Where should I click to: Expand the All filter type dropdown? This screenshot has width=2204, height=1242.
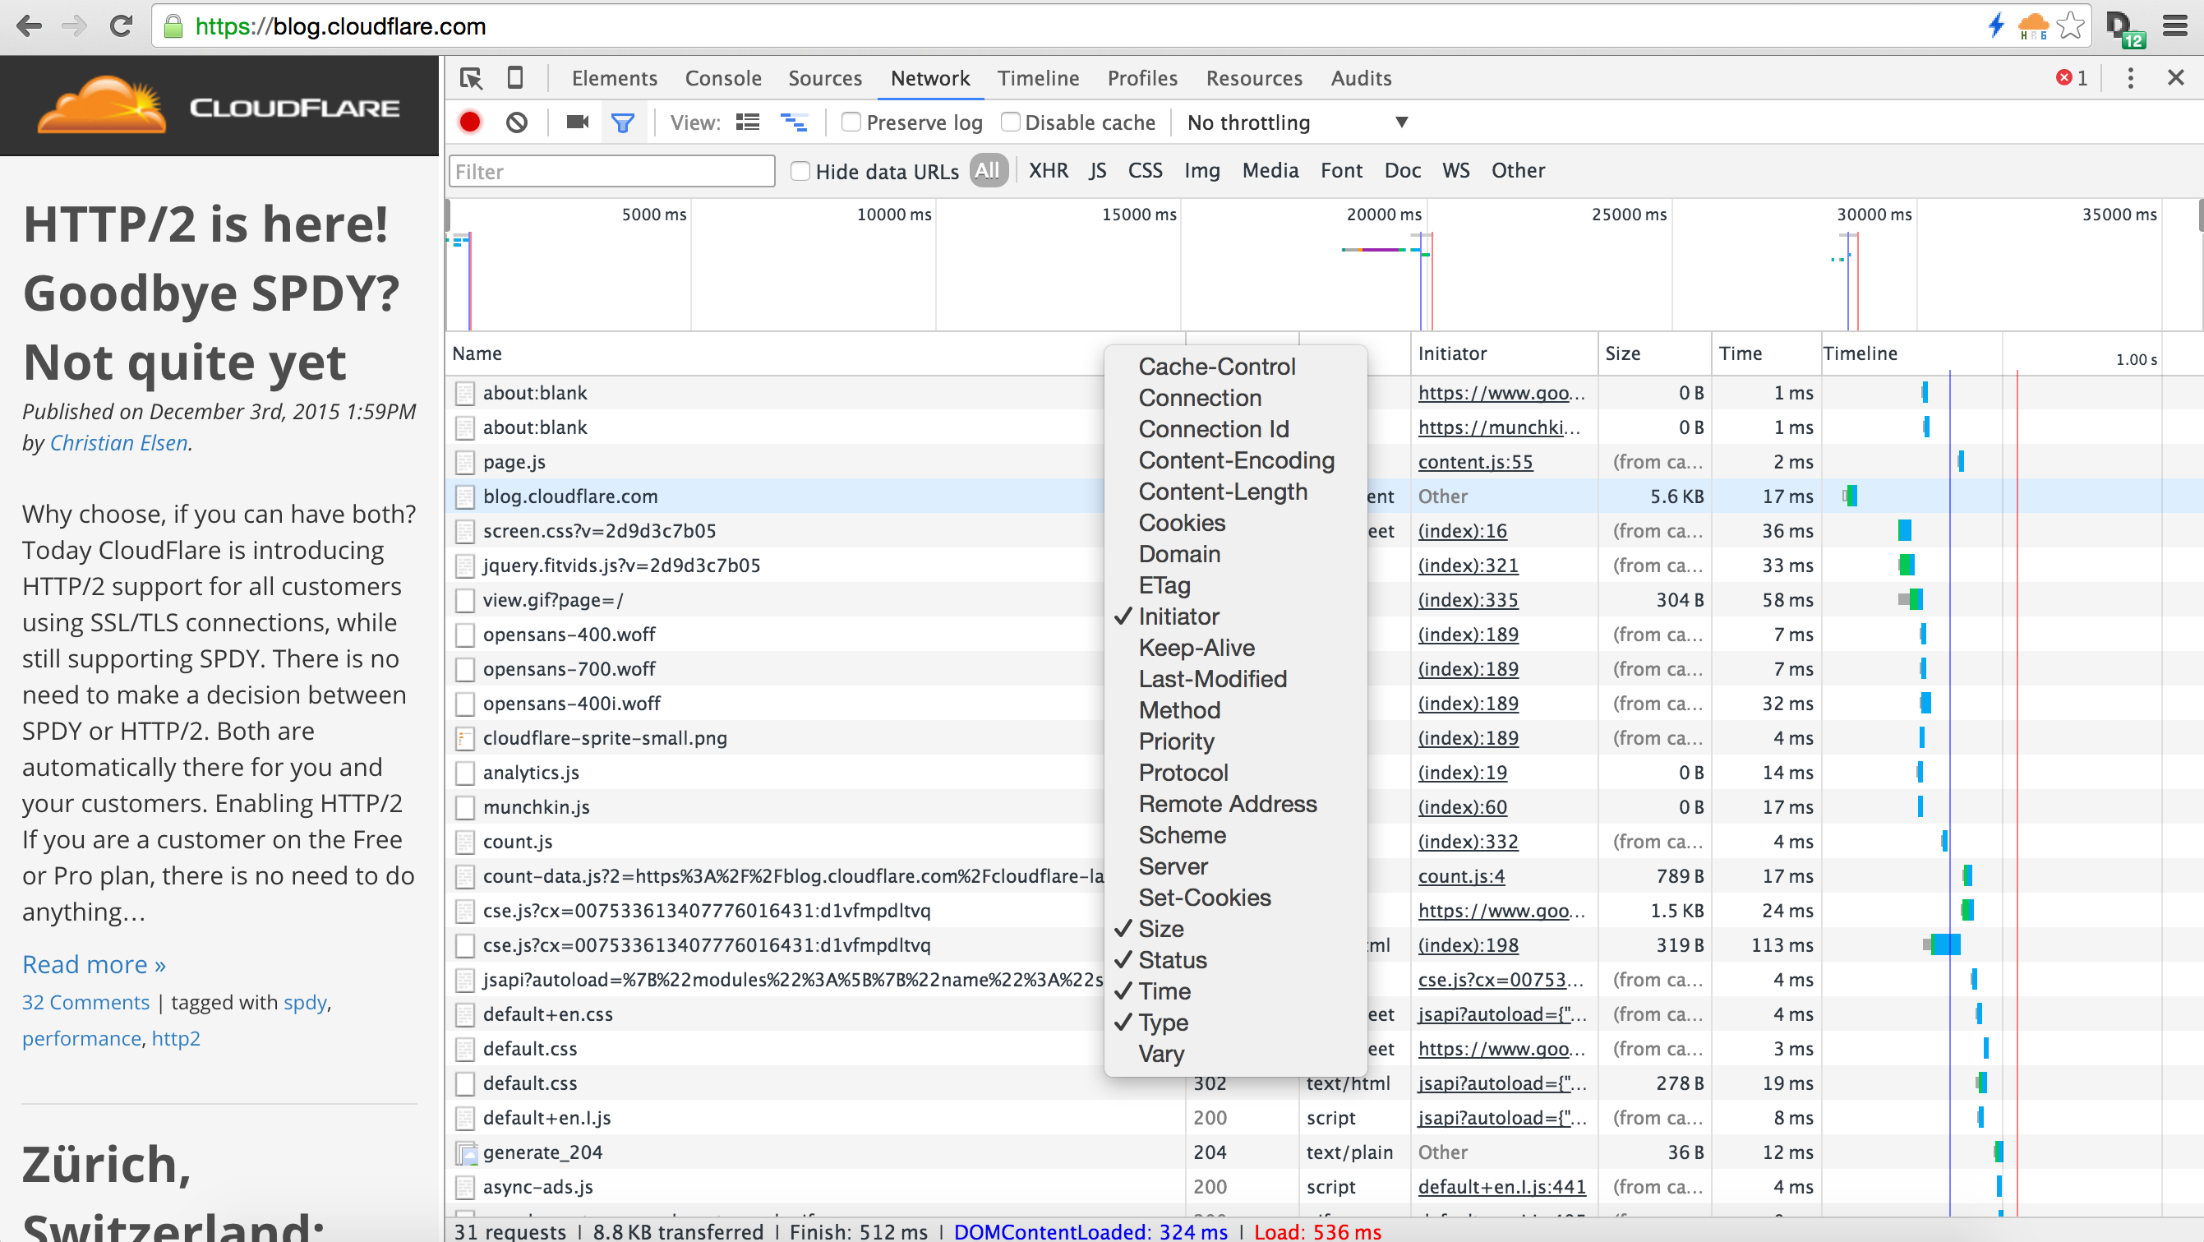(x=987, y=169)
